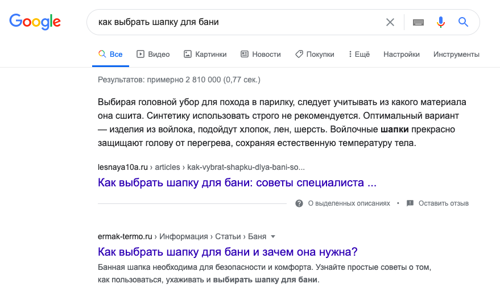Switch to the Видео tab
This screenshot has height=296, width=500.
pyautogui.click(x=153, y=54)
